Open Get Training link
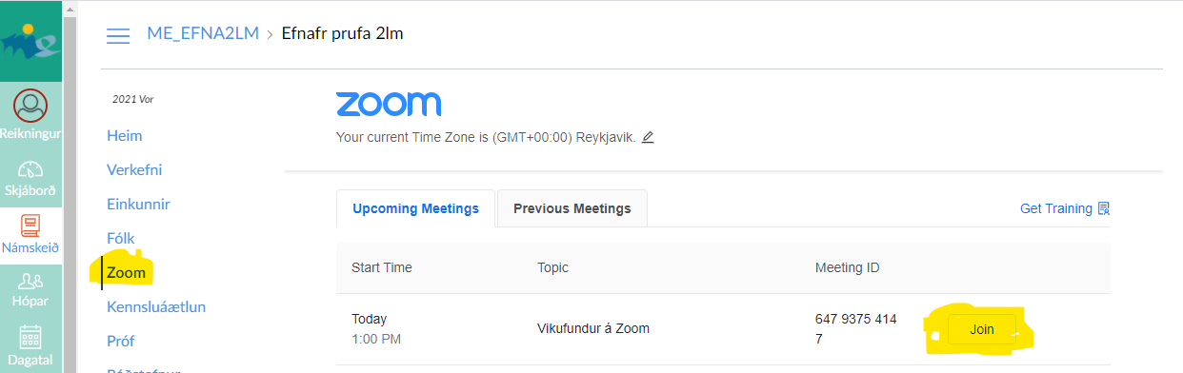This screenshot has height=373, width=1183. 1065,208
